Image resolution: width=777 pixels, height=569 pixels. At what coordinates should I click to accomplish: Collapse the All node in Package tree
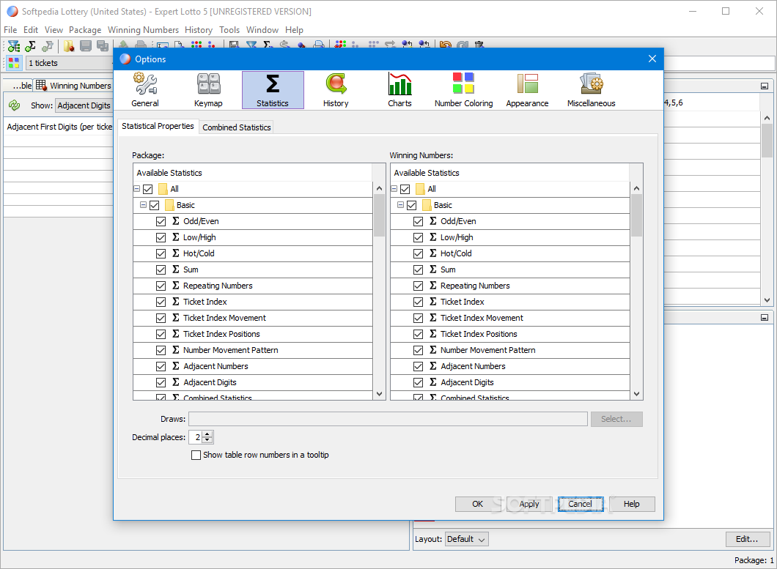(137, 189)
